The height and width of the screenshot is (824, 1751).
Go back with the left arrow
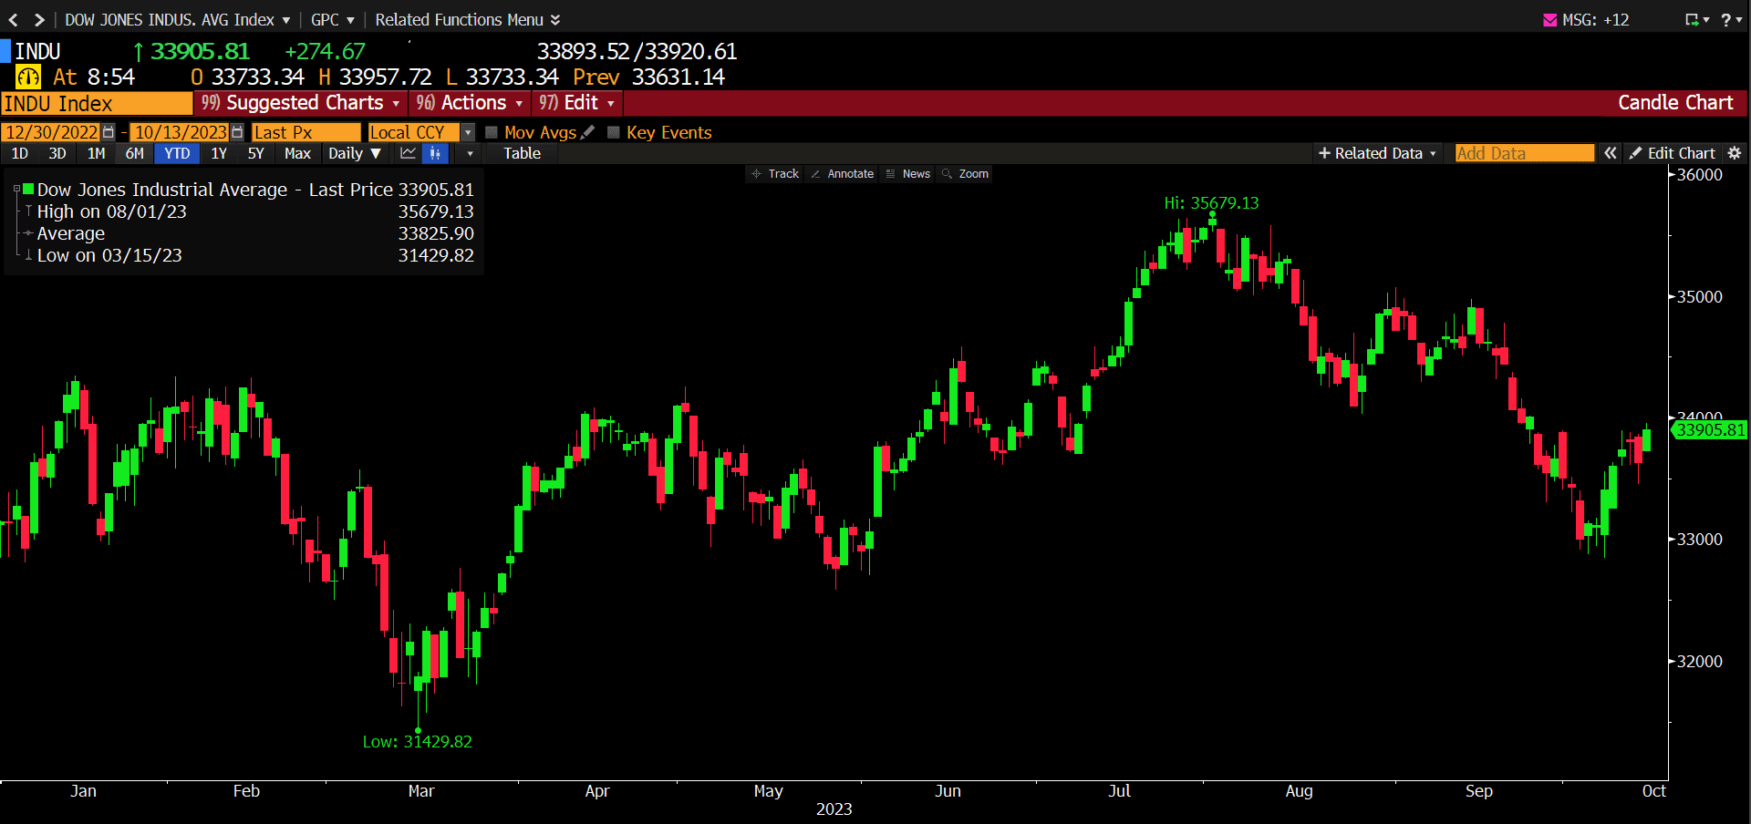(14, 19)
